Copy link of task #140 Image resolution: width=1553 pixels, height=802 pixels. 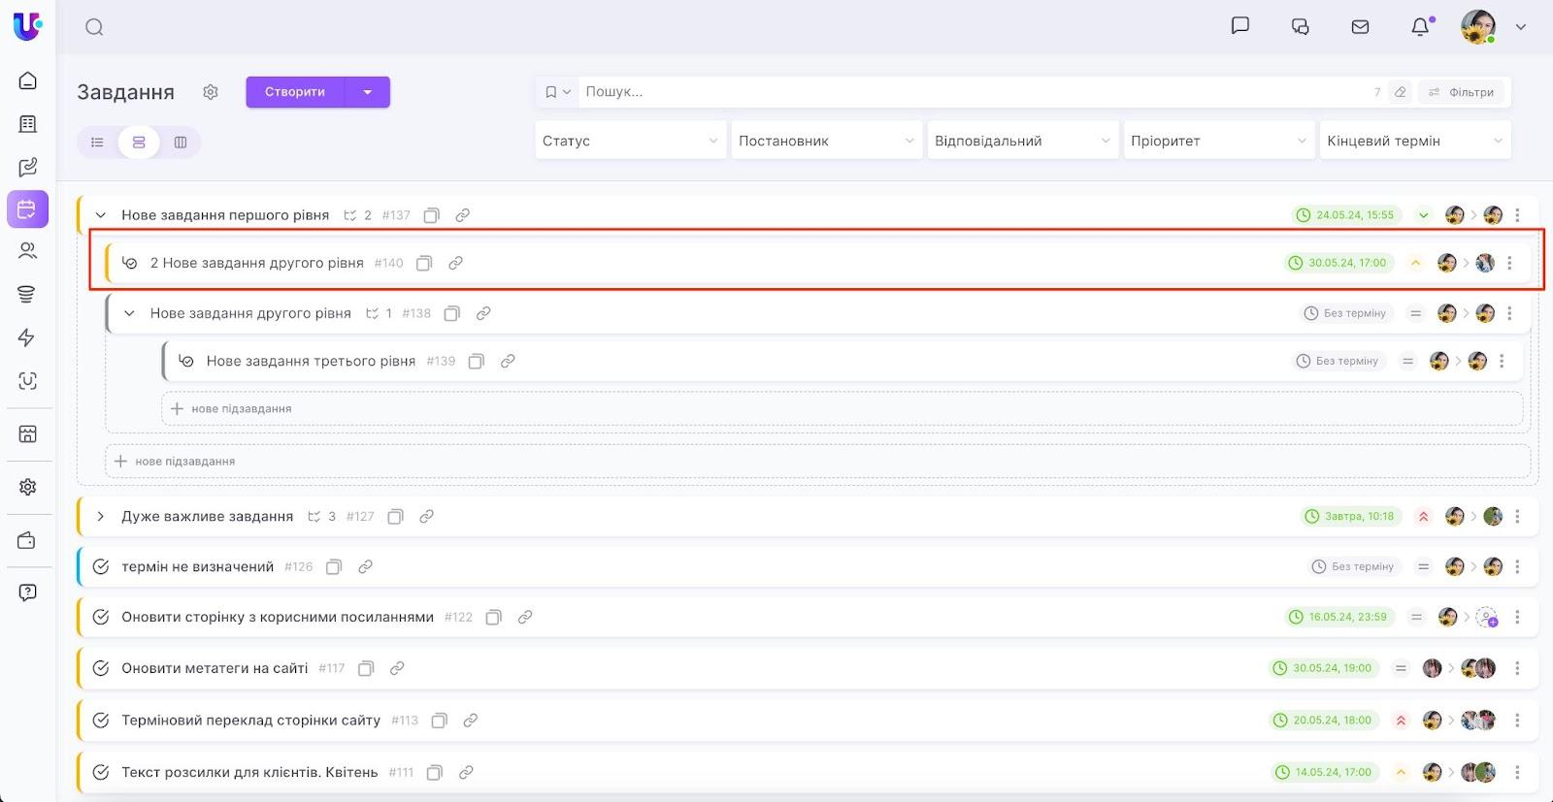tap(455, 263)
